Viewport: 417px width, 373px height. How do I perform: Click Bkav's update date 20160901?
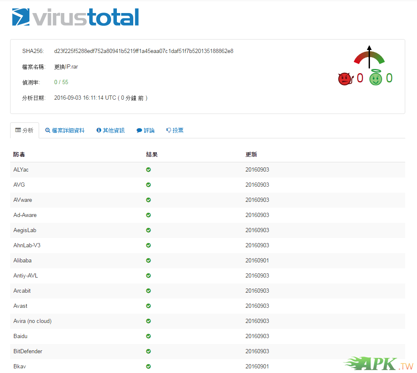pos(257,367)
